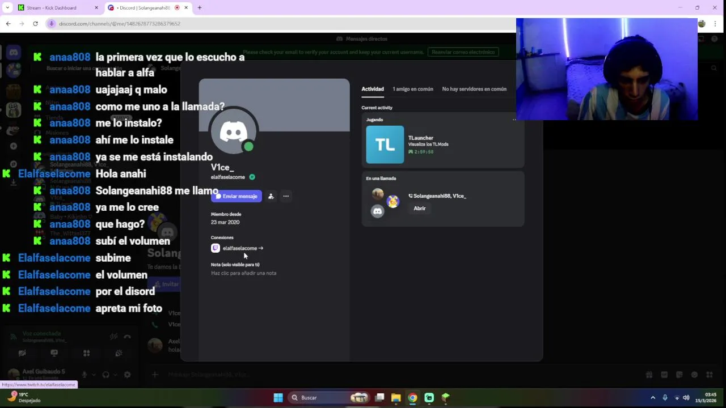726x408 pixels.
Task: Open the three-dot more menu on the profile
Action: click(286, 196)
